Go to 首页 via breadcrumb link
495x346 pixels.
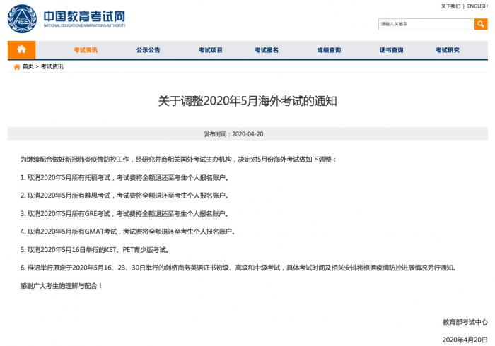tap(28, 66)
